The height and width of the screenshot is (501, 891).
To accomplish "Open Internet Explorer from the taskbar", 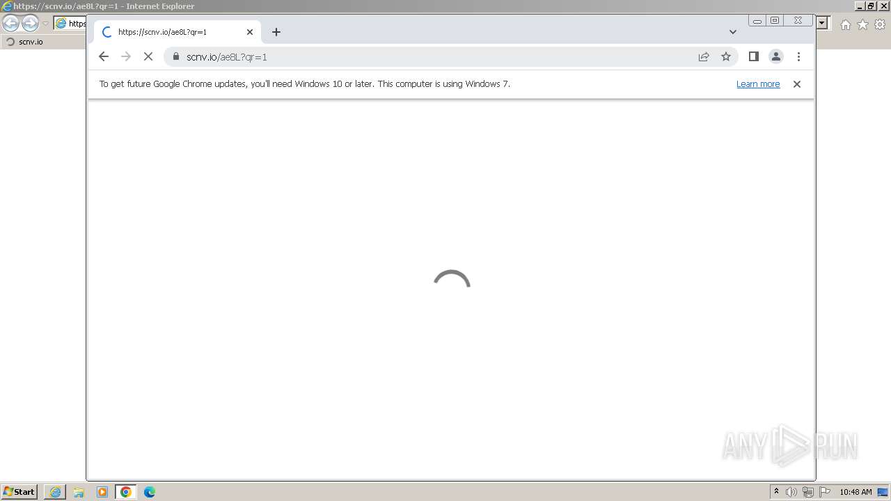I will 55,492.
